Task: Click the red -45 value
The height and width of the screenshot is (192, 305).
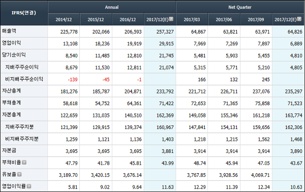Action: [106, 79]
